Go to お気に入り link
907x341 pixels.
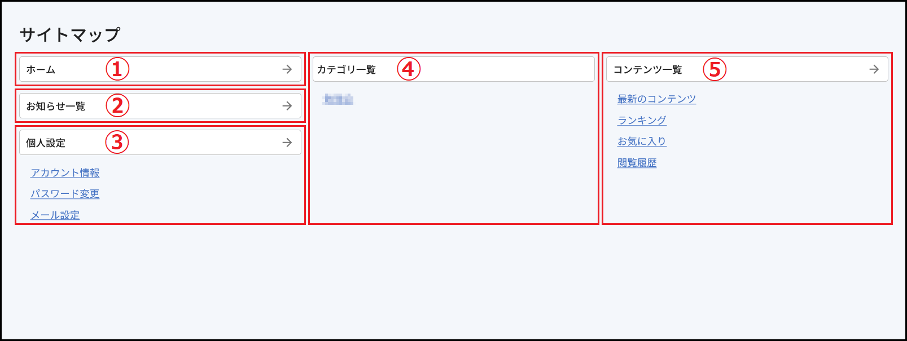(642, 141)
